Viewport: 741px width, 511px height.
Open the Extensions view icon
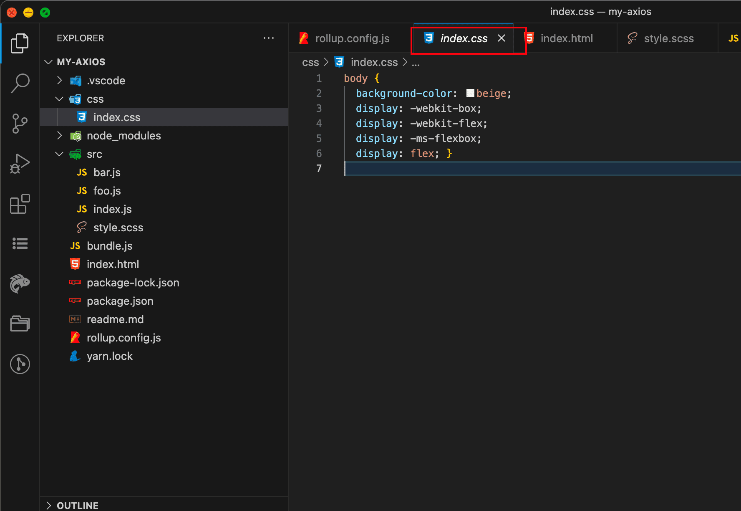coord(20,204)
